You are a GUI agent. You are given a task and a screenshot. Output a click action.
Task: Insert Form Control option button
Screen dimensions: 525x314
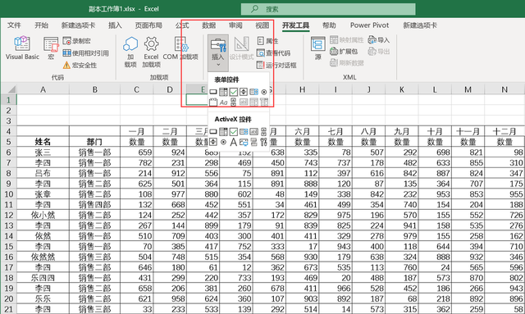coord(264,92)
